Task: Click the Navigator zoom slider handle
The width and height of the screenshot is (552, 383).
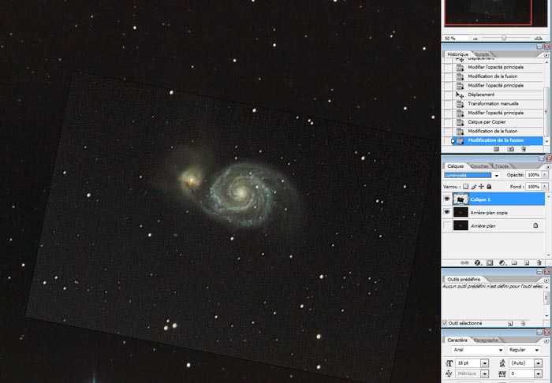Action: 504,38
